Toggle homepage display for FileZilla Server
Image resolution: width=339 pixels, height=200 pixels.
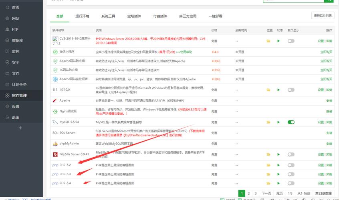(x=291, y=154)
